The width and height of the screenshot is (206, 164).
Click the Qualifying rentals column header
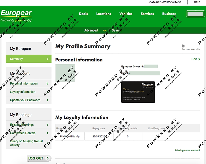127,128
